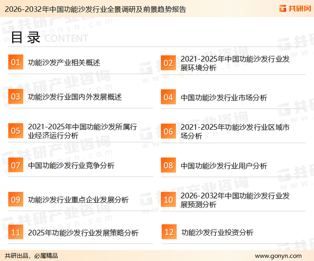
Task: Select chapter text 2026-2032年中国功能沙发行业发展预测分析
Action: (235, 200)
